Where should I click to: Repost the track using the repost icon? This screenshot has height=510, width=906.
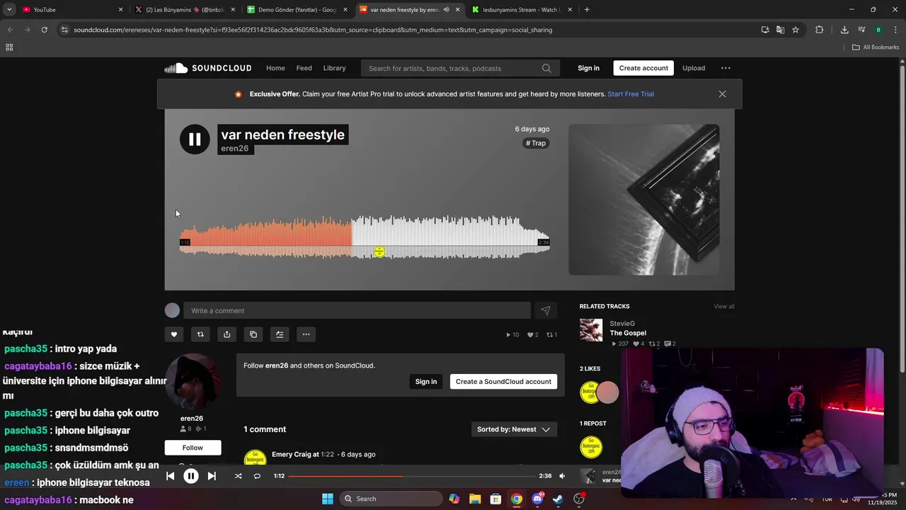(200, 334)
